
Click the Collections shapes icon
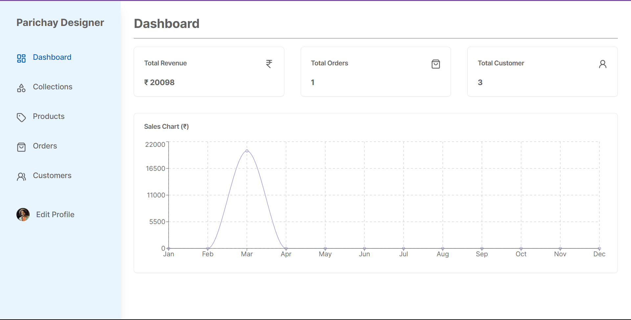[21, 88]
